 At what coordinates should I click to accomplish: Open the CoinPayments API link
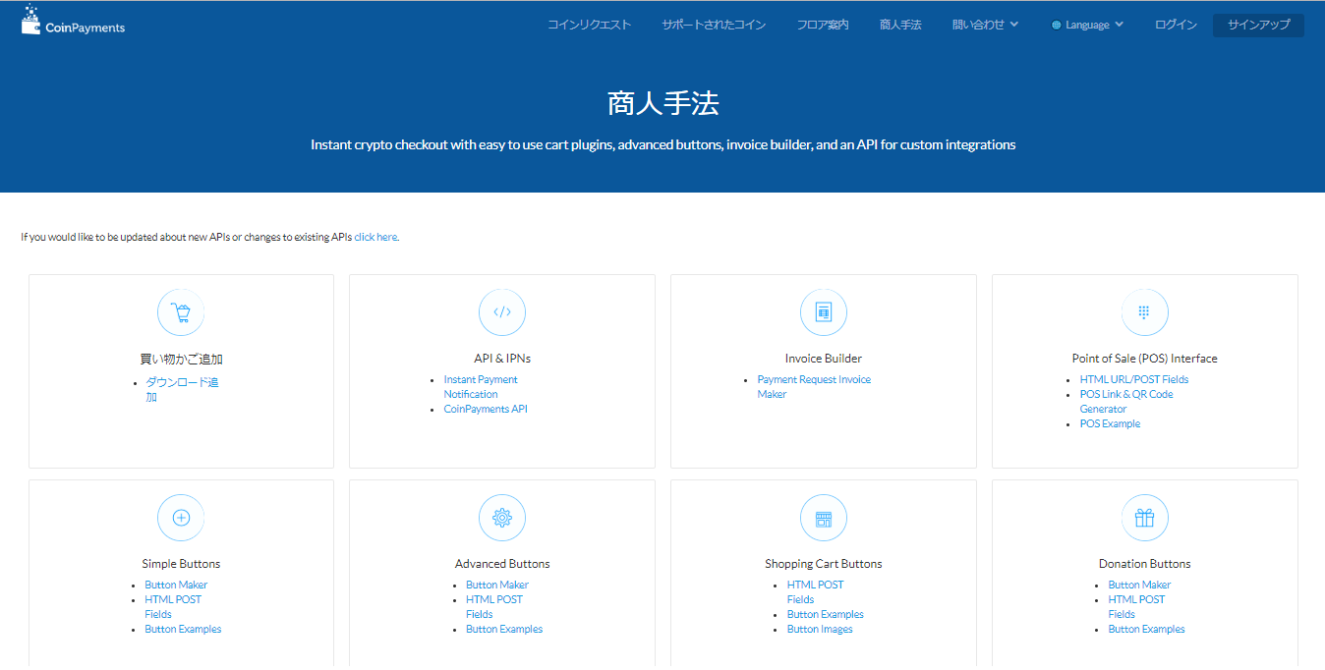[x=486, y=409]
